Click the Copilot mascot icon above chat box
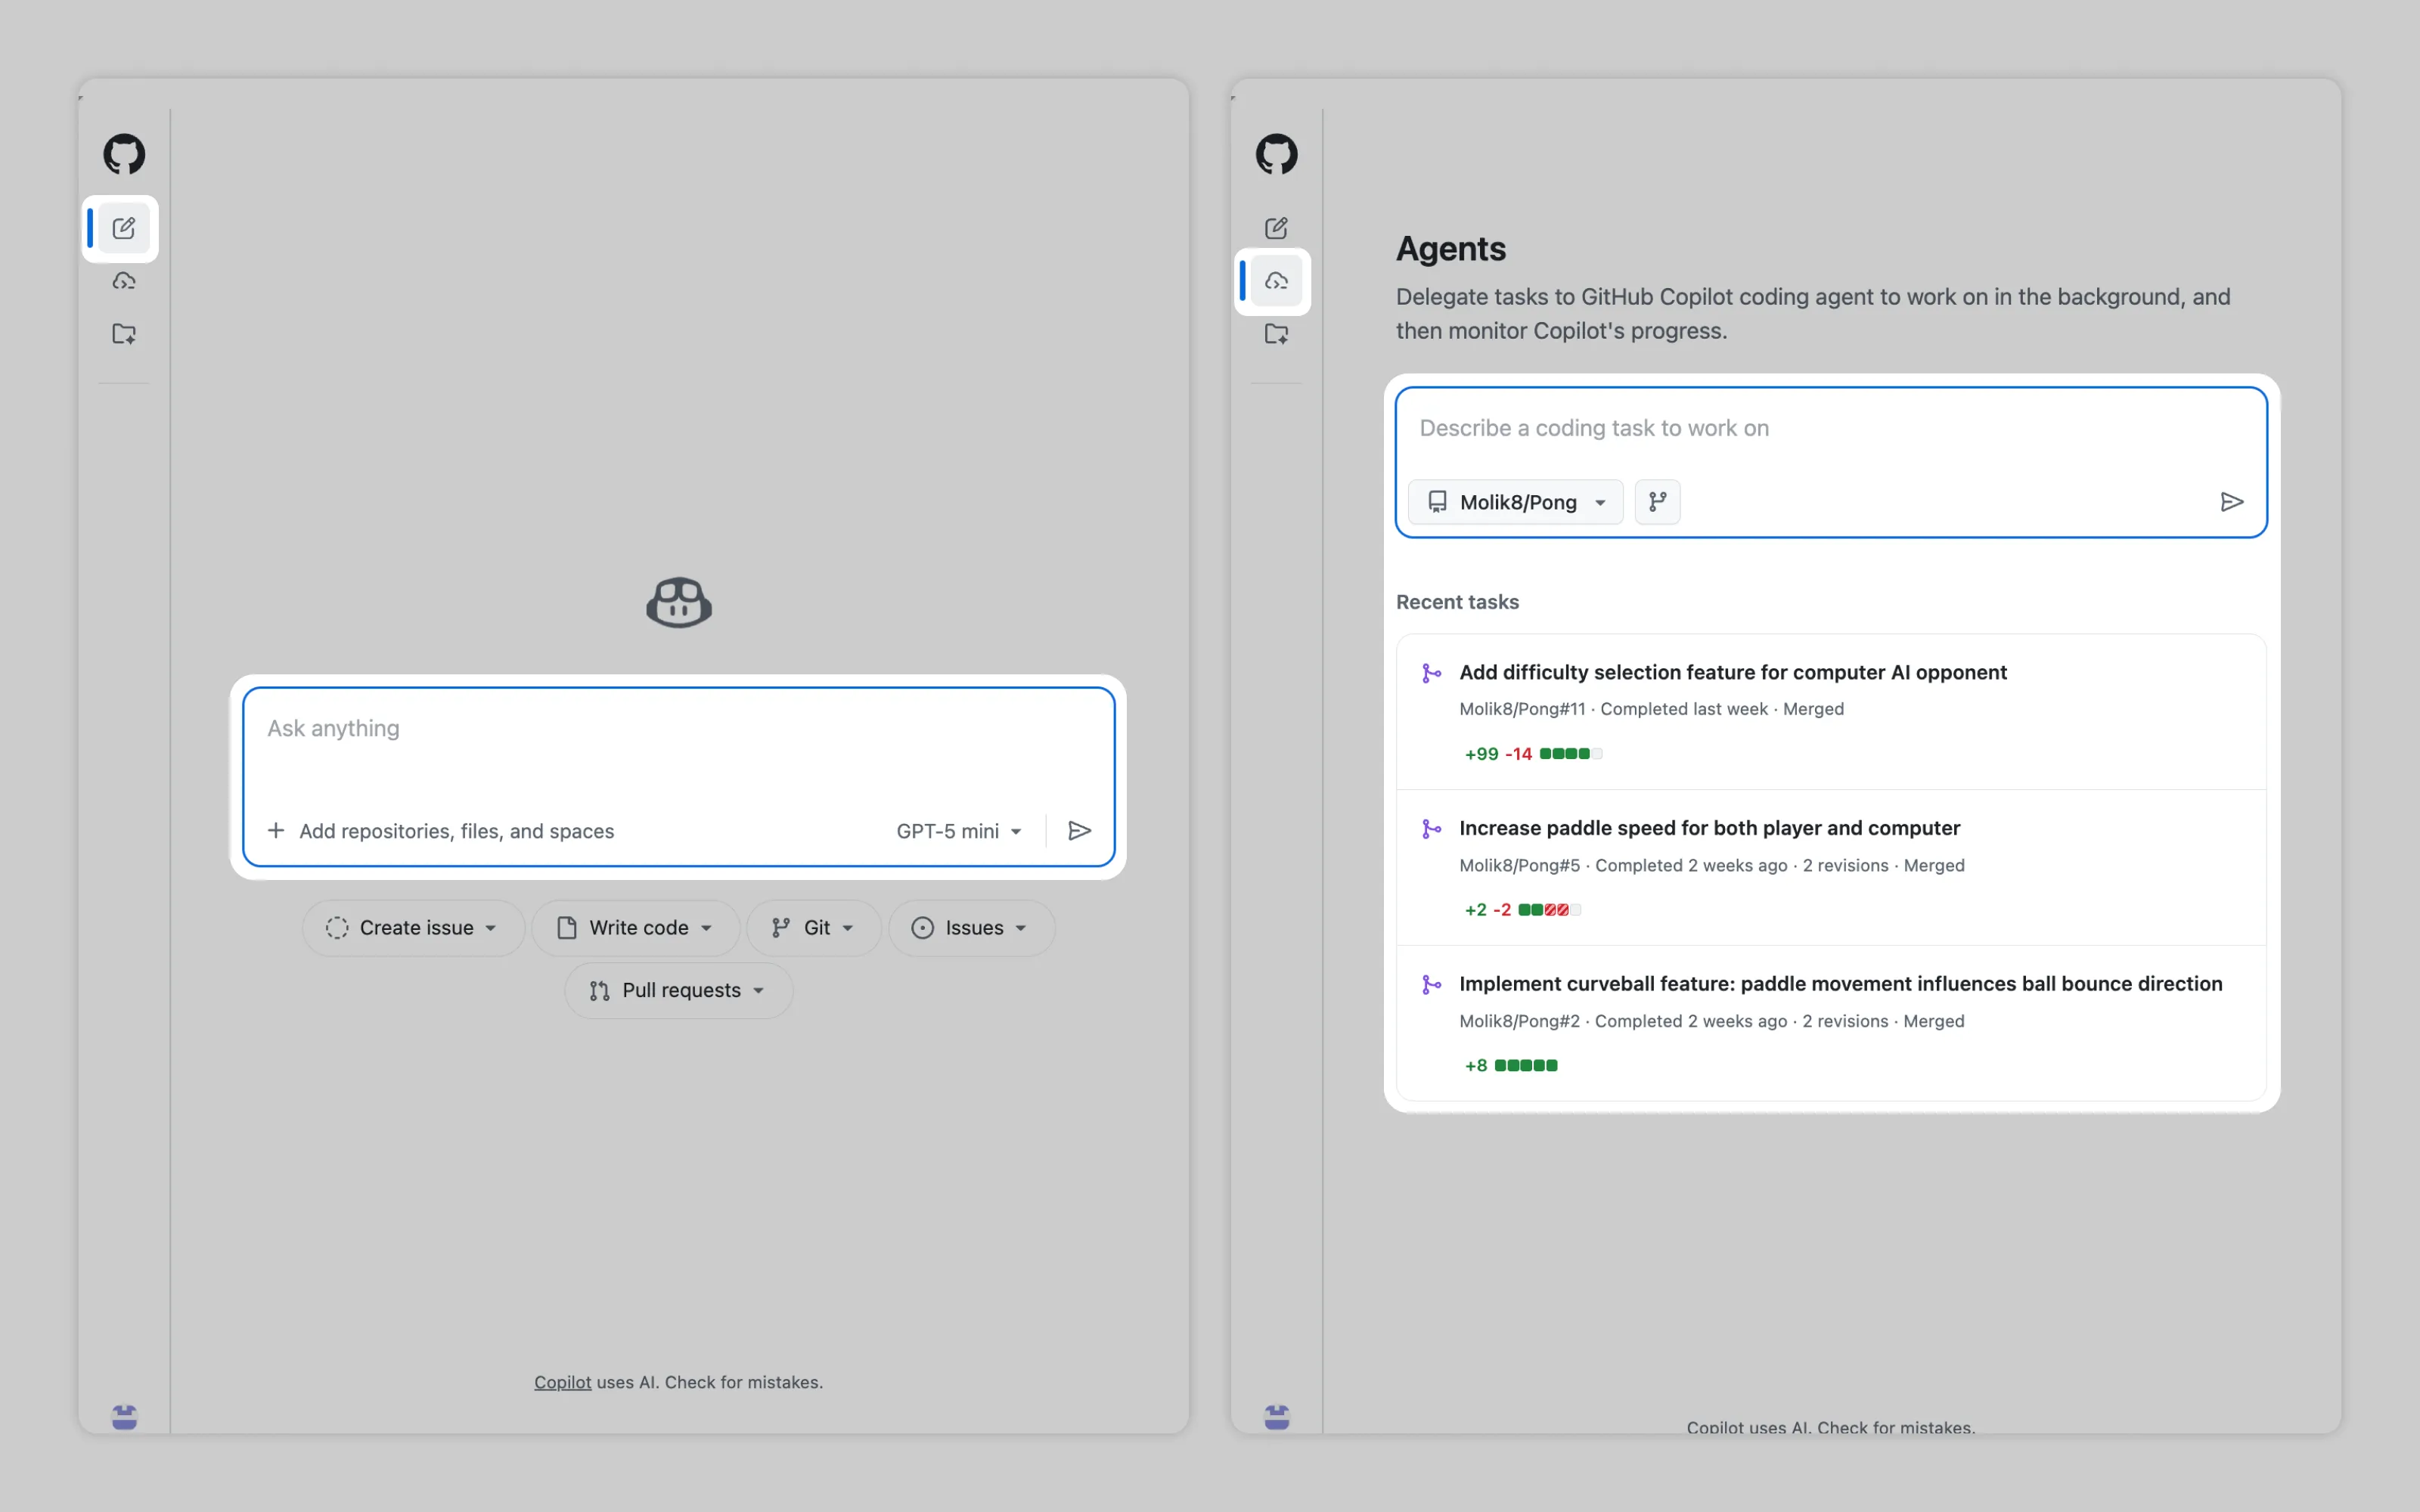 (x=678, y=602)
